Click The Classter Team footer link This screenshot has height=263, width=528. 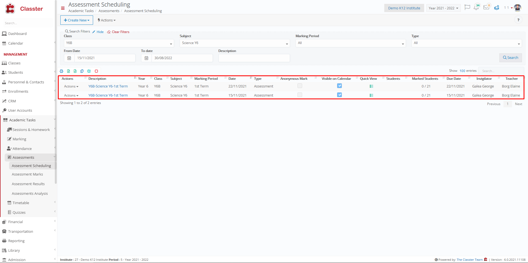click(x=470, y=260)
